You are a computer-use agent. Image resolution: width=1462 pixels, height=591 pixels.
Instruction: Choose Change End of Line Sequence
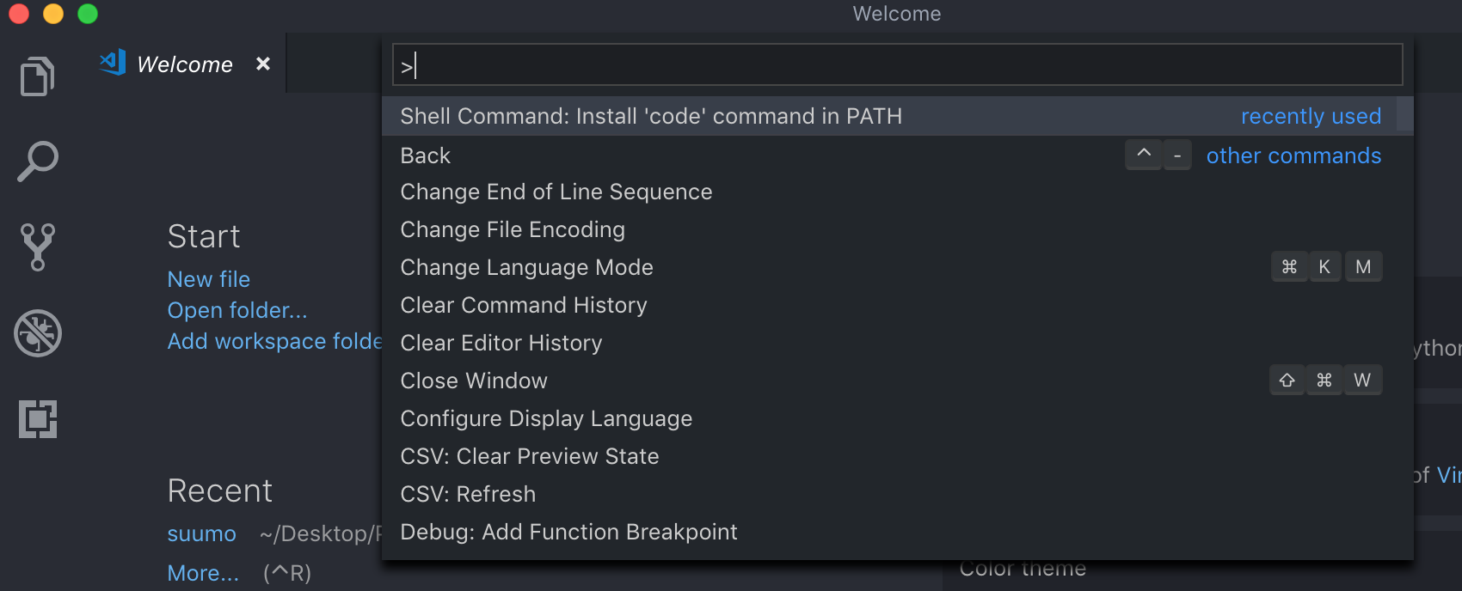tap(556, 192)
